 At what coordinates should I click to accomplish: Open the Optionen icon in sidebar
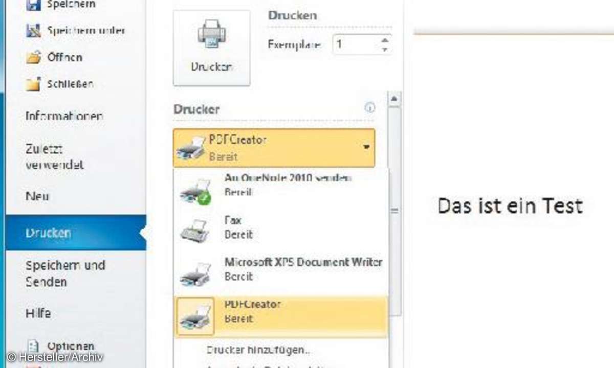pyautogui.click(x=33, y=346)
